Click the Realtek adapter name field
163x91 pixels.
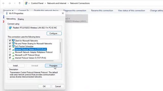(35, 28)
